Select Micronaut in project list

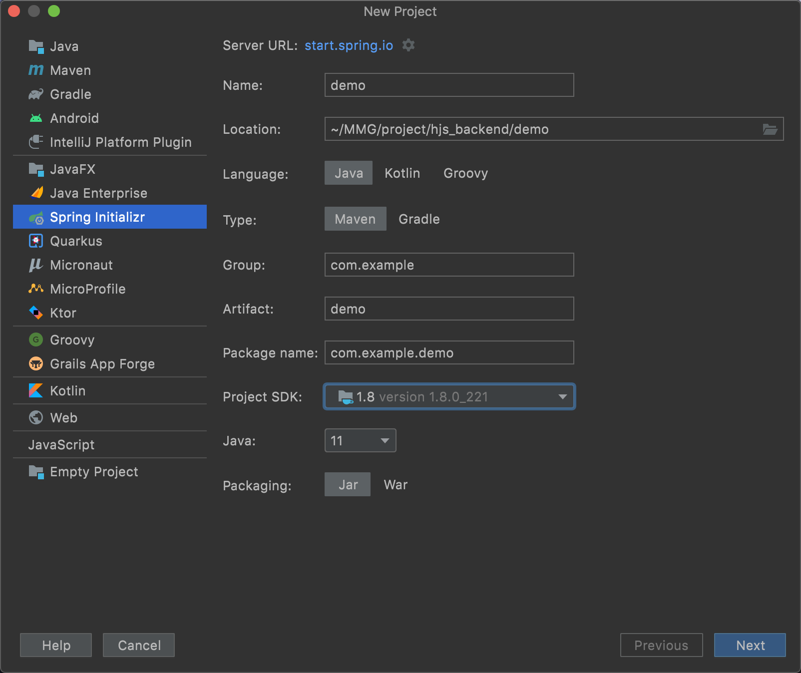[110, 265]
